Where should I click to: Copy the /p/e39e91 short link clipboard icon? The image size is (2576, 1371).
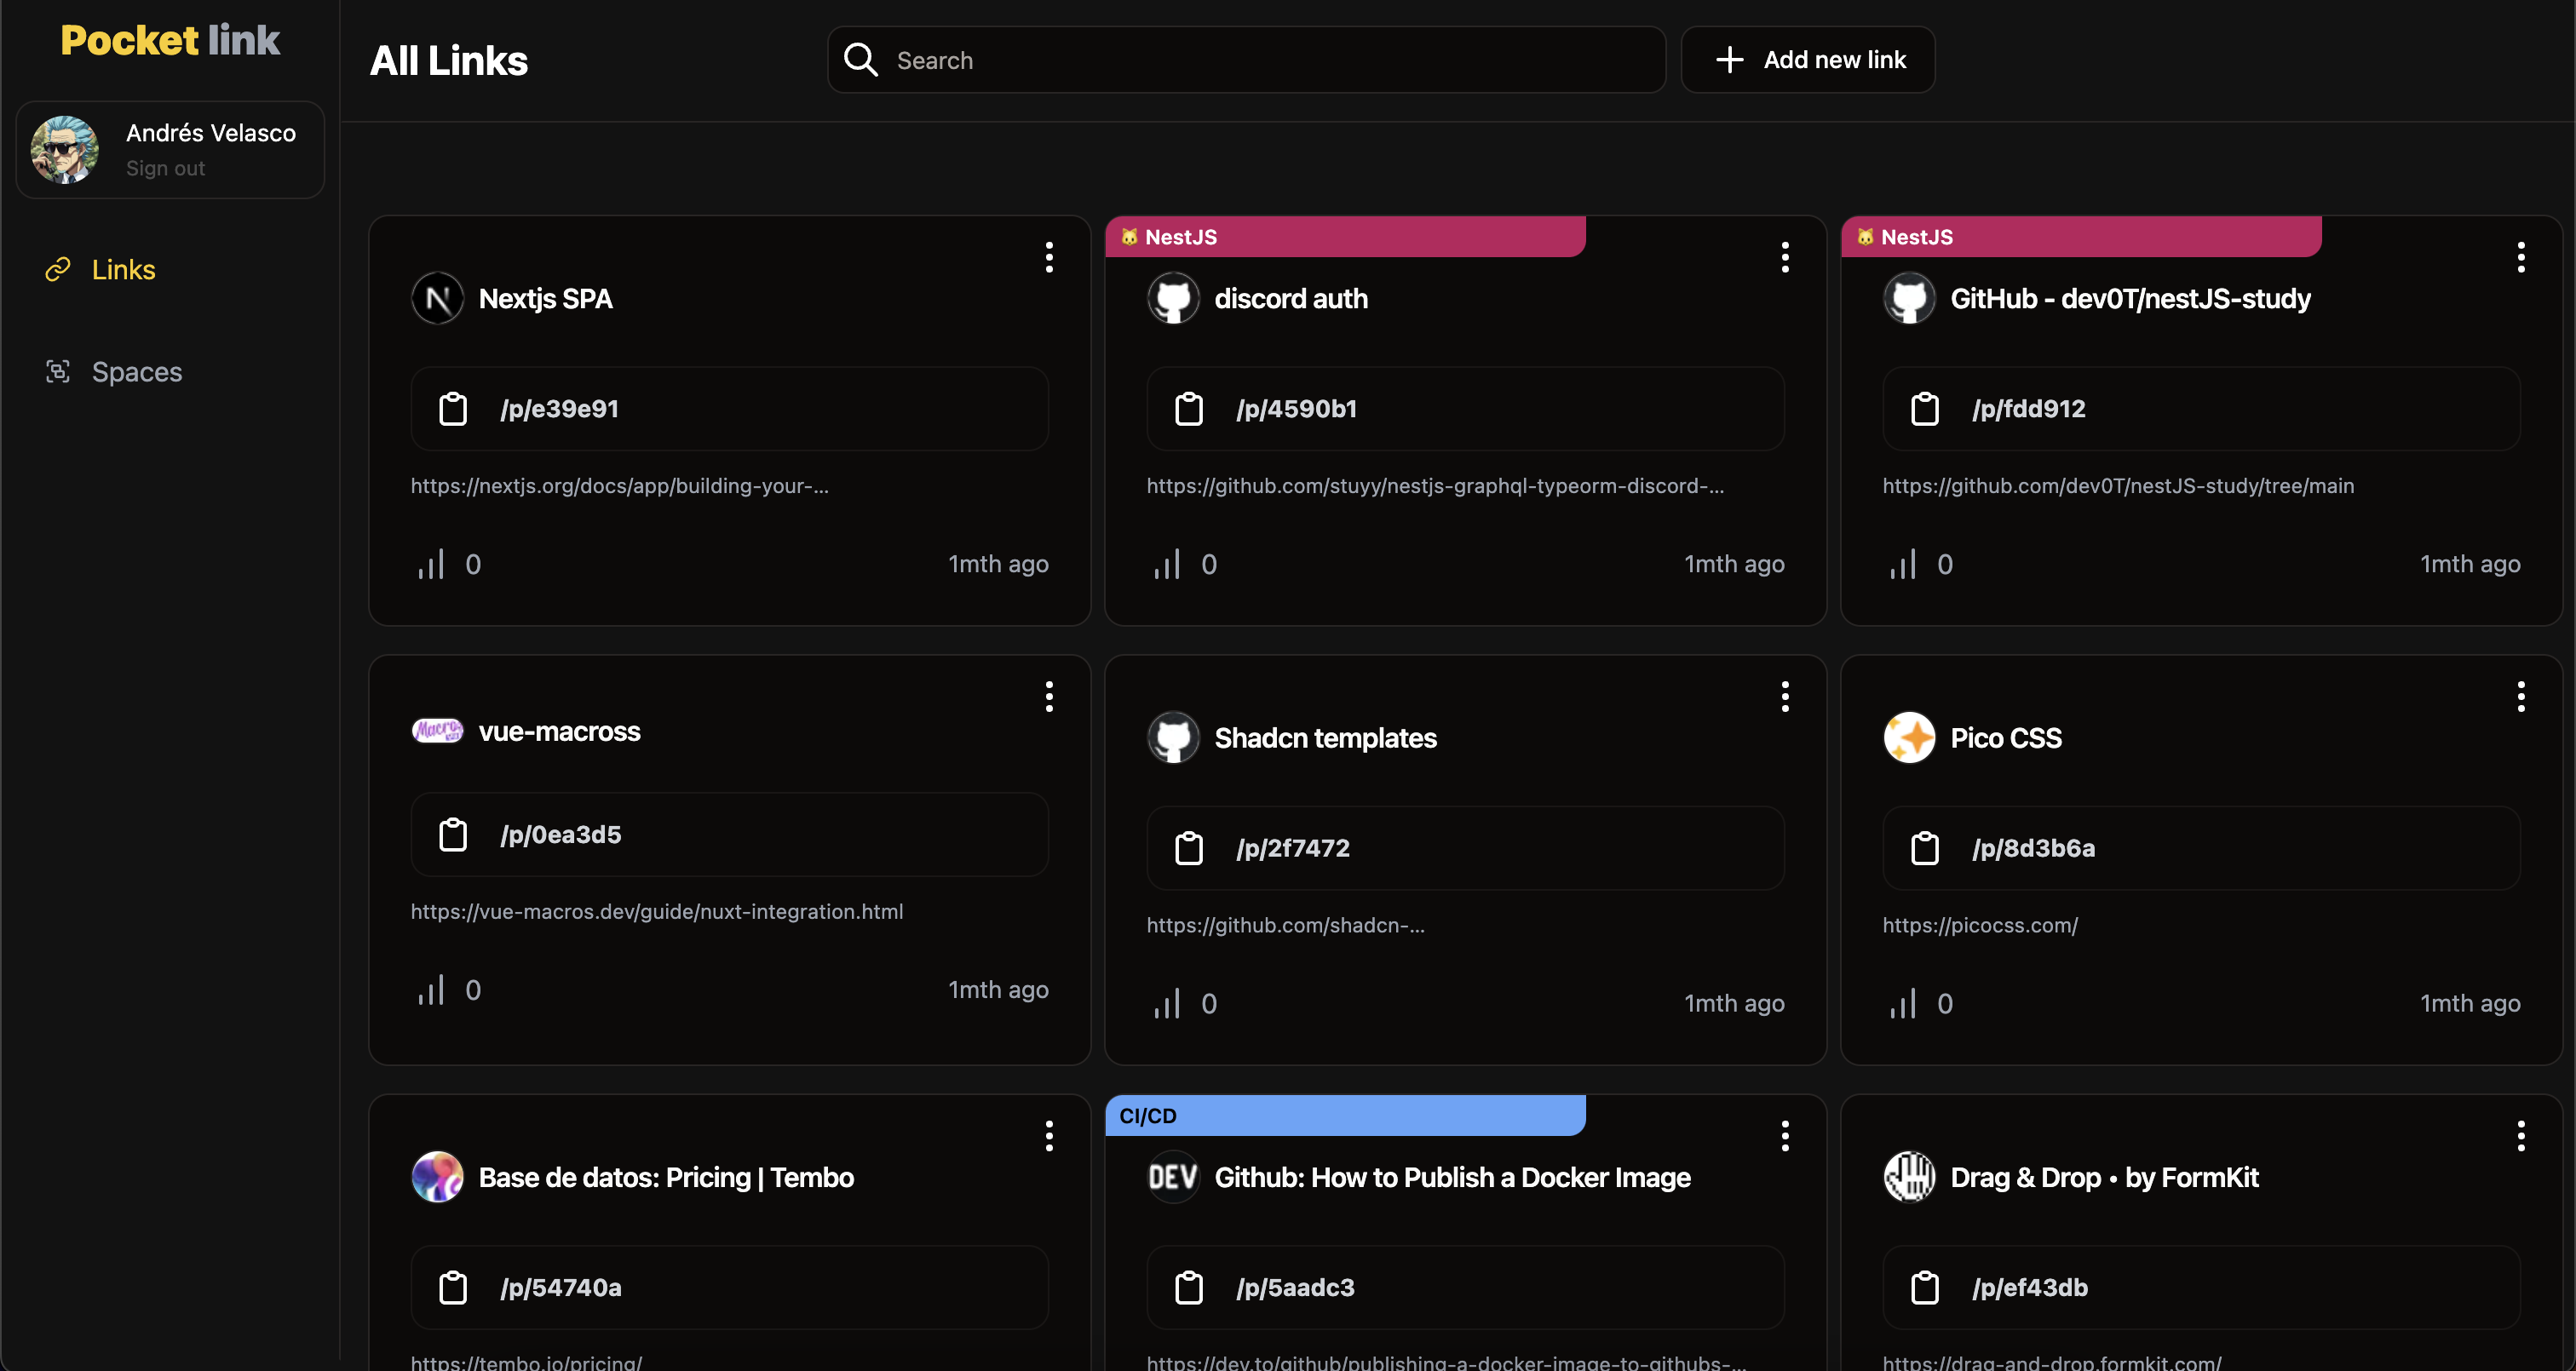point(453,409)
